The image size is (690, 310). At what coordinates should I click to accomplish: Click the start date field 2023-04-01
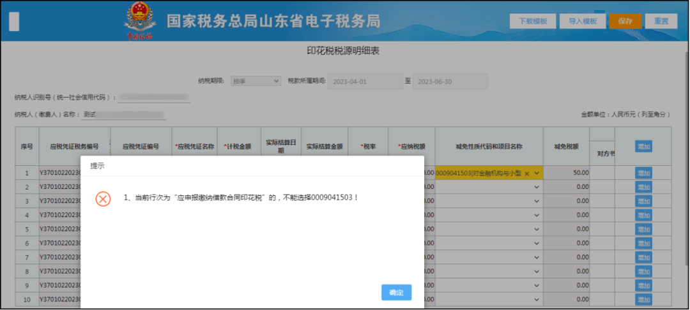click(x=365, y=82)
